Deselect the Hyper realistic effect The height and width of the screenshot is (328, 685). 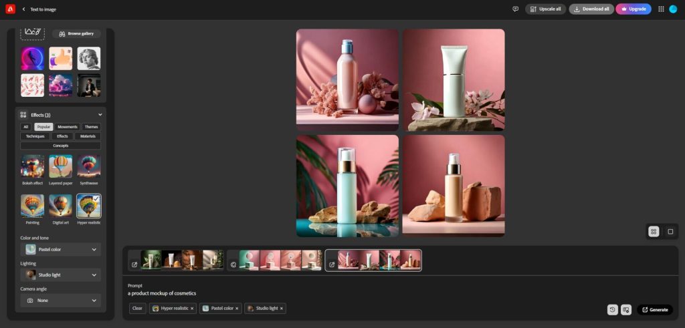click(88, 206)
